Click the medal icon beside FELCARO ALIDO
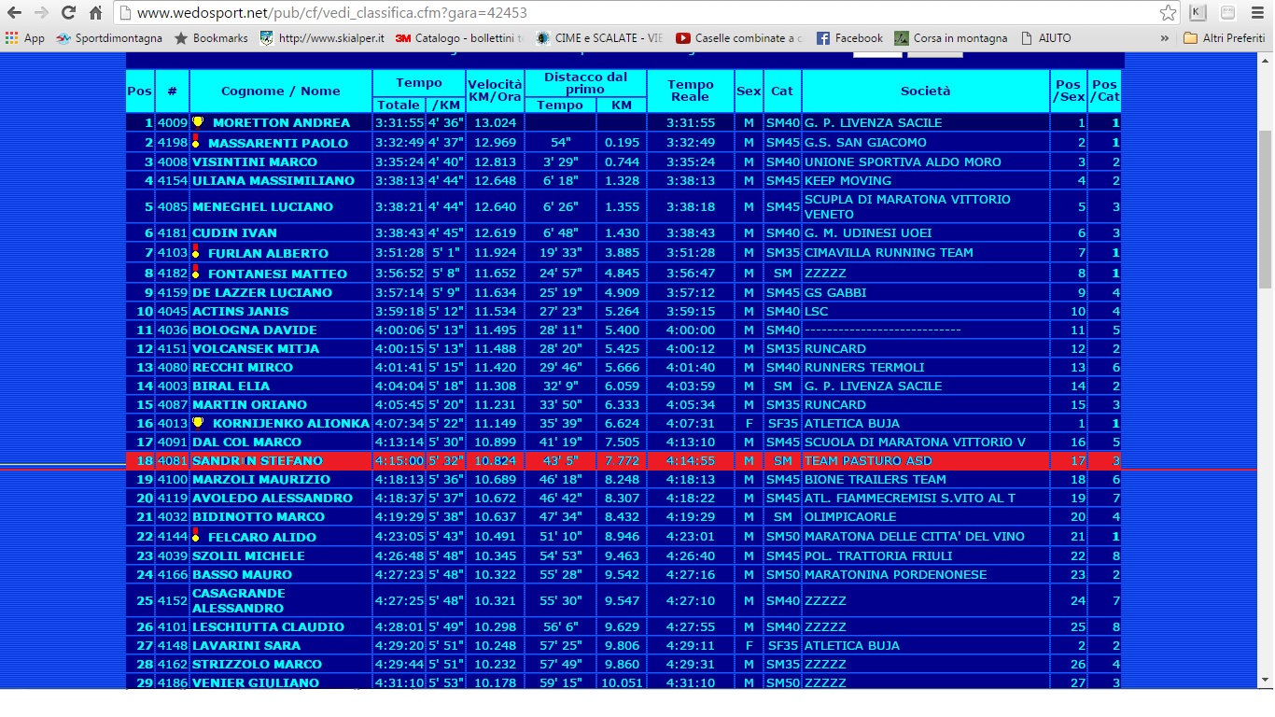The image size is (1275, 717). [x=196, y=535]
